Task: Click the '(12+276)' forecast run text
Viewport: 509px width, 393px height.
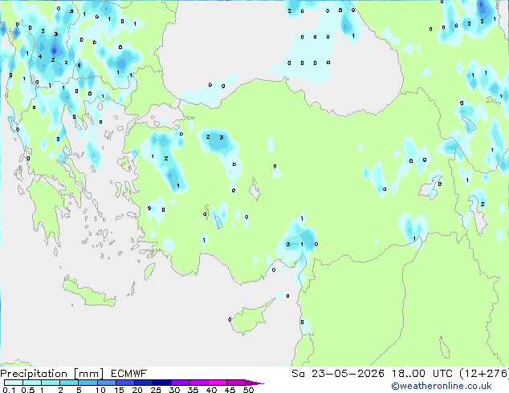Action: [x=484, y=374]
